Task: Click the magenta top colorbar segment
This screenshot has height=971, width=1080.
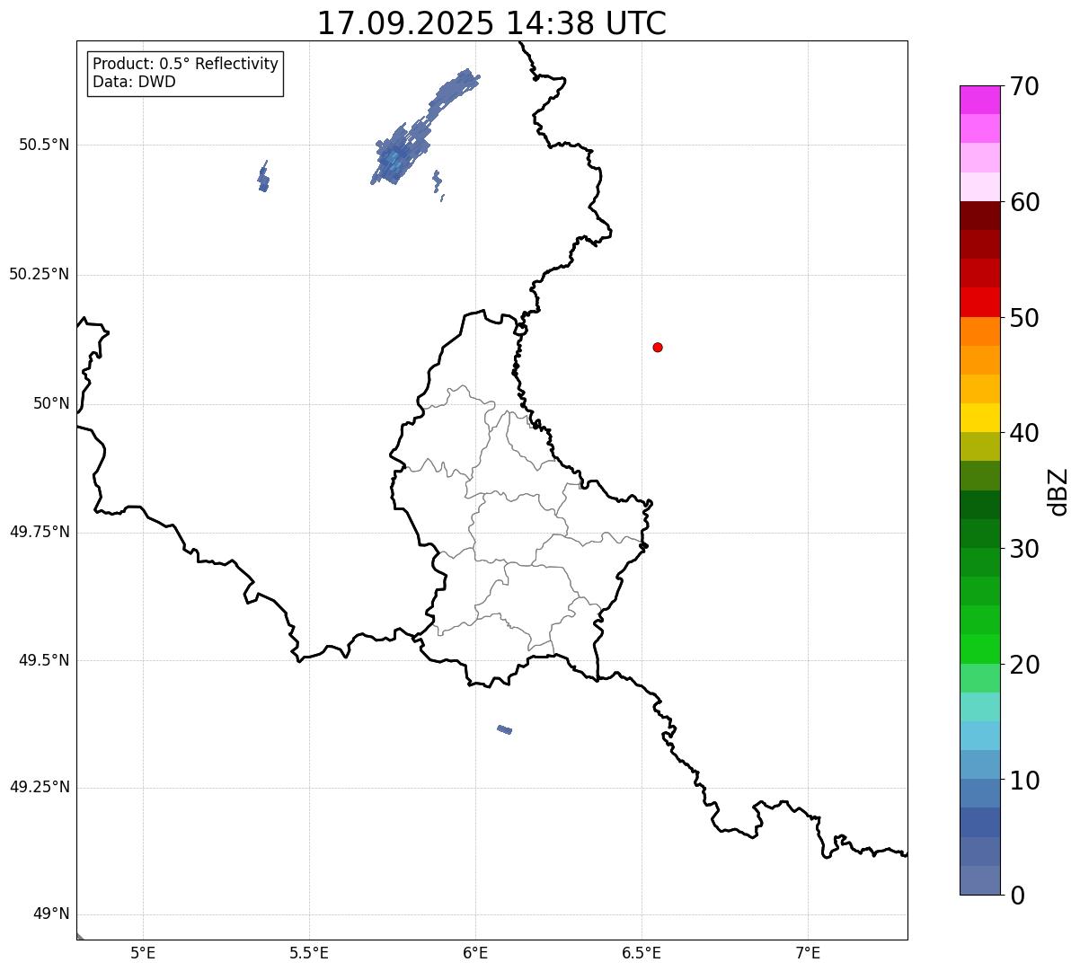Action: click(x=980, y=100)
